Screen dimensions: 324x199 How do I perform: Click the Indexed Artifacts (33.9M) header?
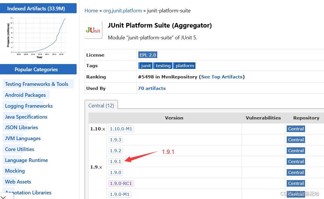pyautogui.click(x=38, y=8)
